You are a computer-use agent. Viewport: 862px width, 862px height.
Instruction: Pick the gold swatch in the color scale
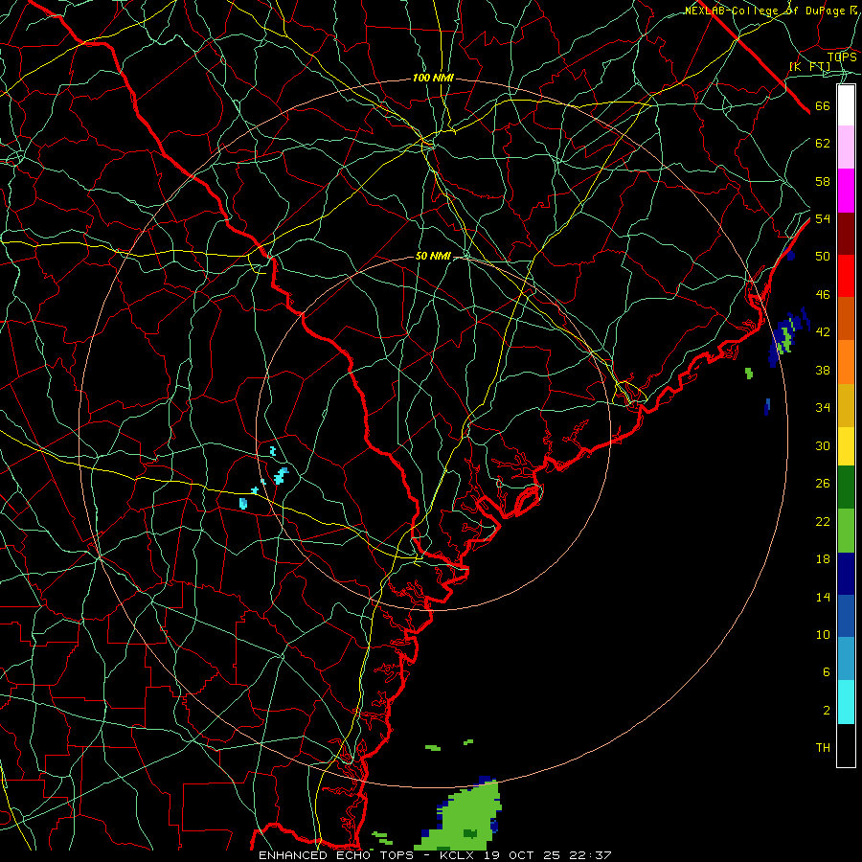click(846, 406)
